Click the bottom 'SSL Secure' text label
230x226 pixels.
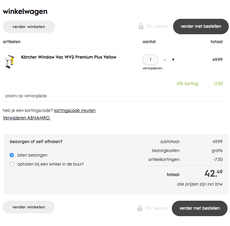[x=156, y=208]
